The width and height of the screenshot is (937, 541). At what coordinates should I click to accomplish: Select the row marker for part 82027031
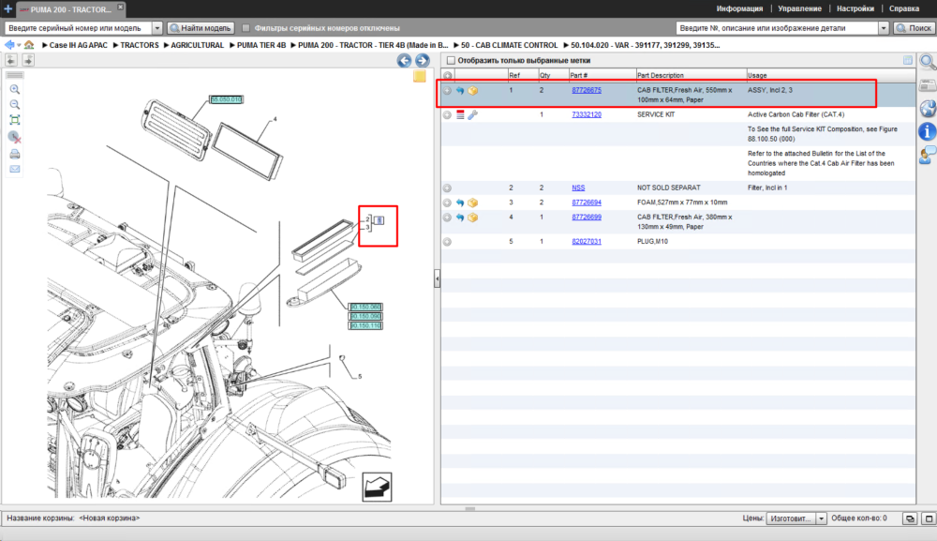pos(447,242)
